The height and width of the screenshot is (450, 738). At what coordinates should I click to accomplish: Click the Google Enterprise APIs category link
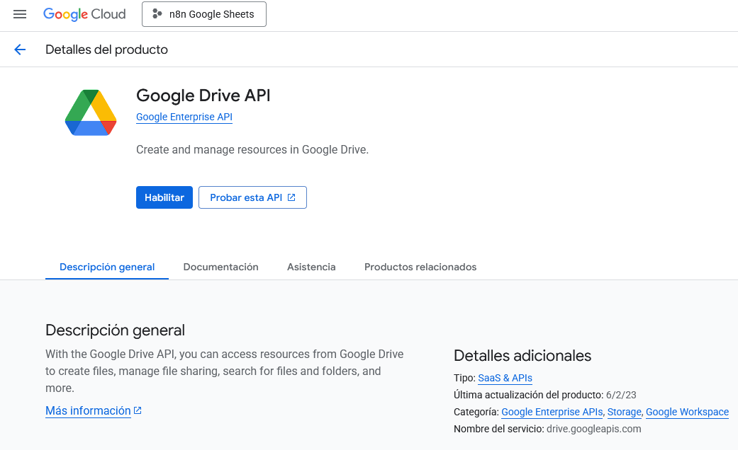pyautogui.click(x=552, y=412)
